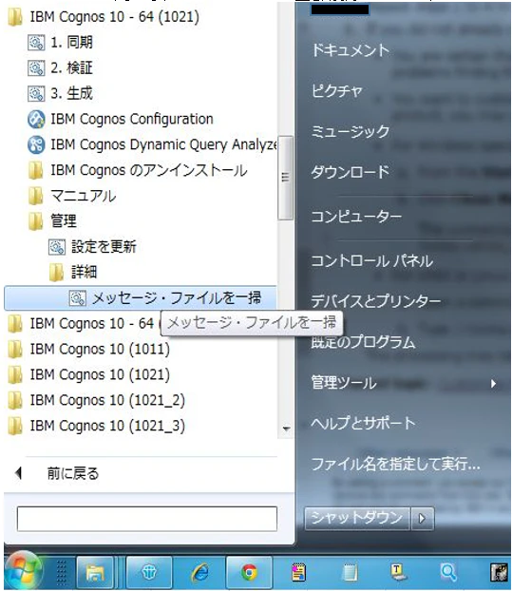The width and height of the screenshot is (512, 591).
Task: Open コンピューター from Start menu
Action: [356, 217]
